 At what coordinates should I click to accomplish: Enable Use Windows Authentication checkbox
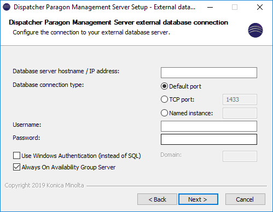pos(16,156)
